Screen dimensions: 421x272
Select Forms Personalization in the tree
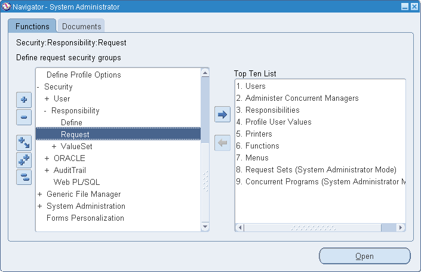(x=85, y=218)
